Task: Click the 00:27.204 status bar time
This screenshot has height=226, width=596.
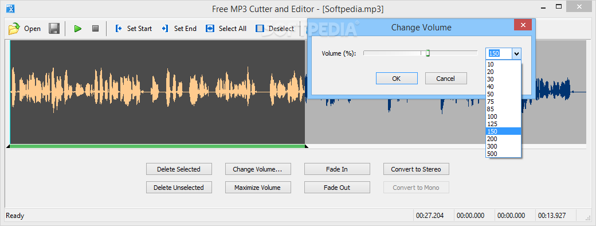Action: [429, 216]
